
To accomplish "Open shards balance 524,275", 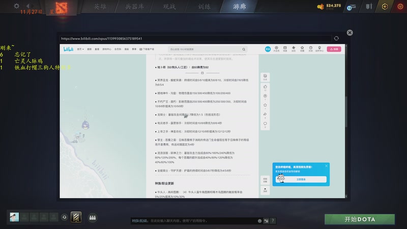I will pyautogui.click(x=329, y=6).
